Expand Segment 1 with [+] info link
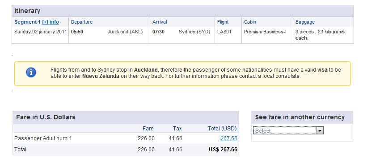 pyautogui.click(x=51, y=22)
